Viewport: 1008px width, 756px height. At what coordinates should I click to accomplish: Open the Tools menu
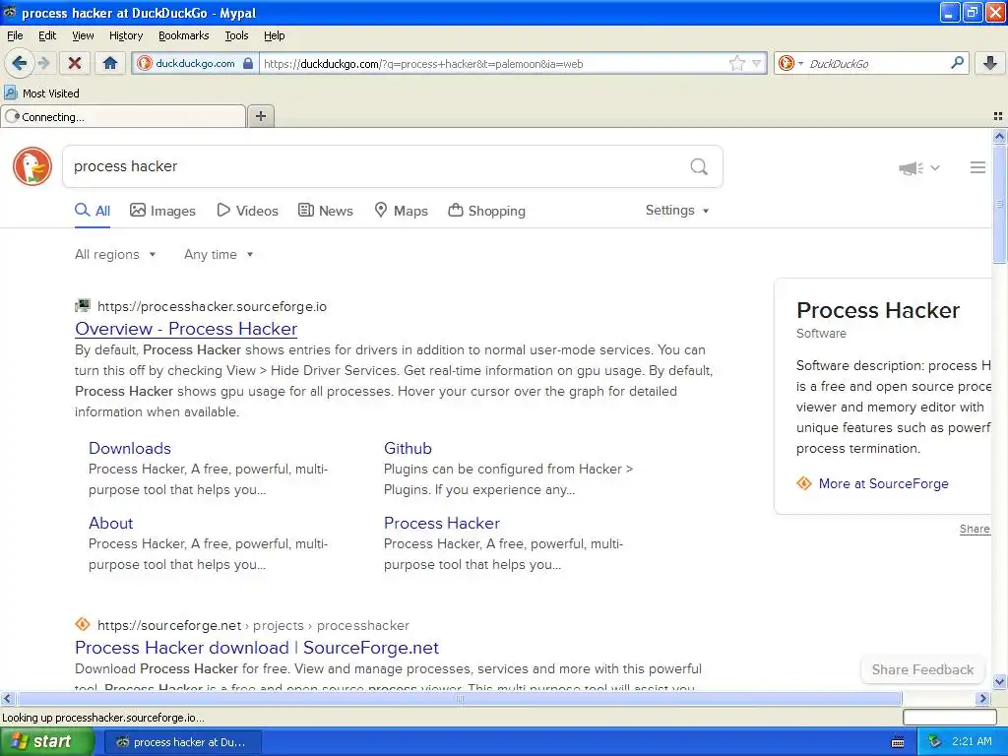click(x=236, y=35)
